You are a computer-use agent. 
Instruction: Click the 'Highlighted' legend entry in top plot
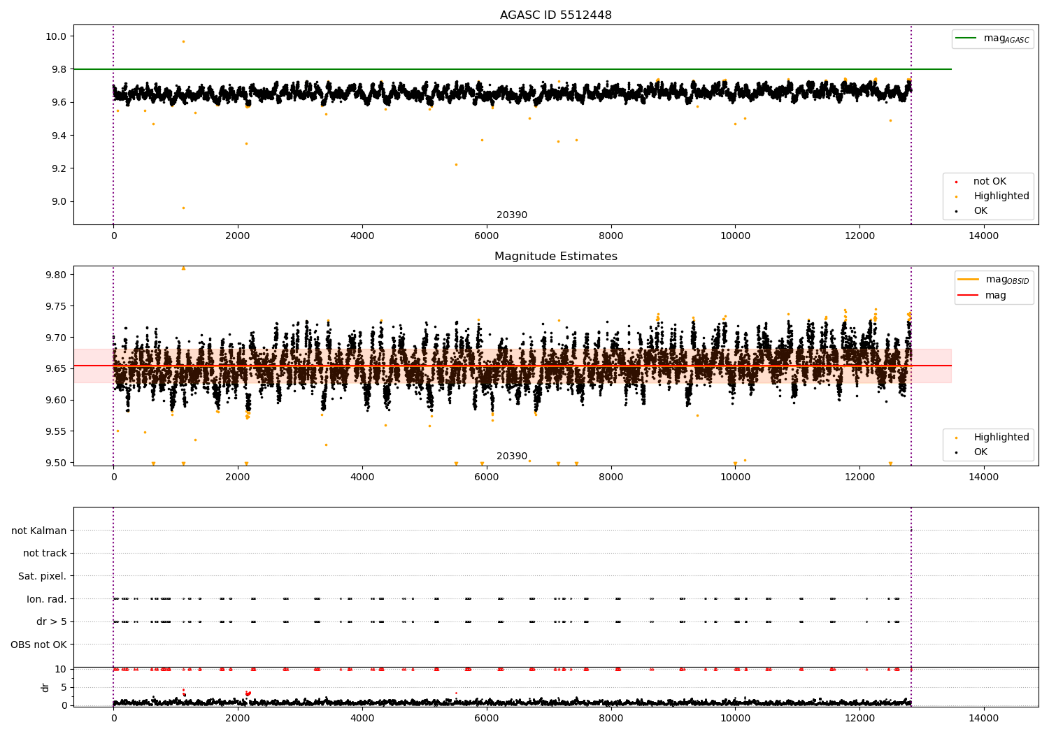pyautogui.click(x=1001, y=196)
